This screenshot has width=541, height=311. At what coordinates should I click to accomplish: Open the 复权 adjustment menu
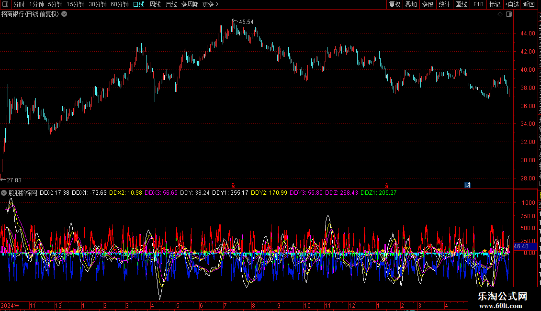pos(394,4)
